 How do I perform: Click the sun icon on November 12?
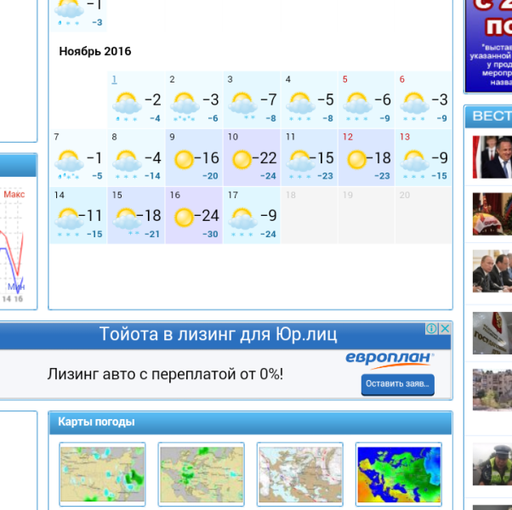coord(357,159)
